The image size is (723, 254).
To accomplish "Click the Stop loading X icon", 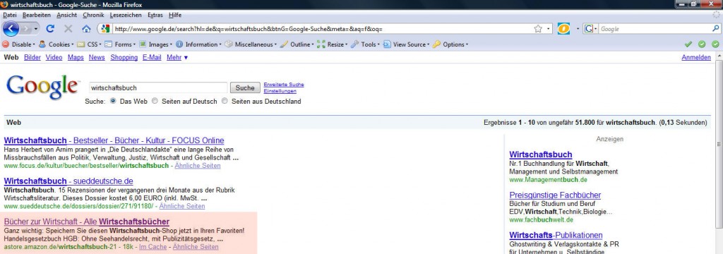I will 68,29.
